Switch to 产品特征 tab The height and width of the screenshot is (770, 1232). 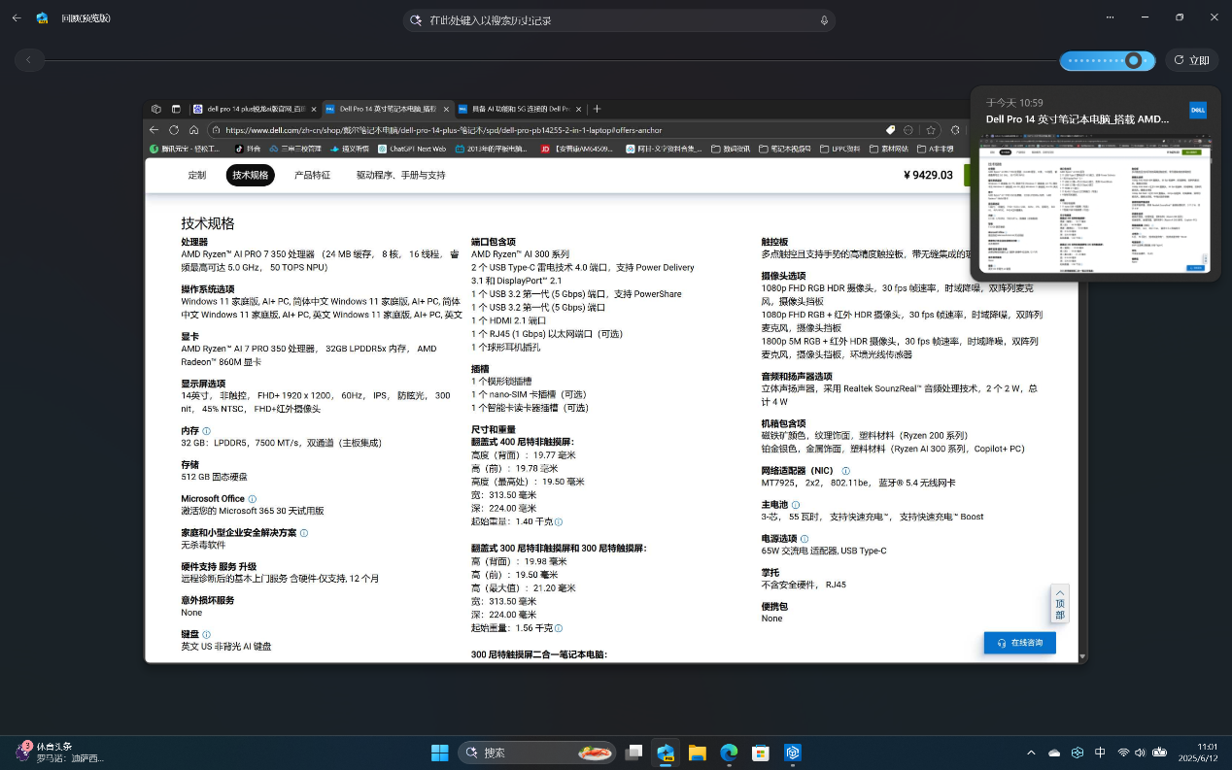pyautogui.click(x=312, y=175)
